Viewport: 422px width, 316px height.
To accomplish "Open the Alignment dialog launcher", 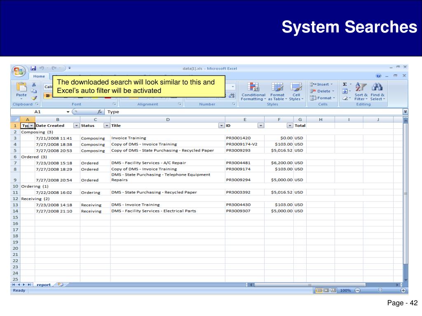I will pos(180,104).
